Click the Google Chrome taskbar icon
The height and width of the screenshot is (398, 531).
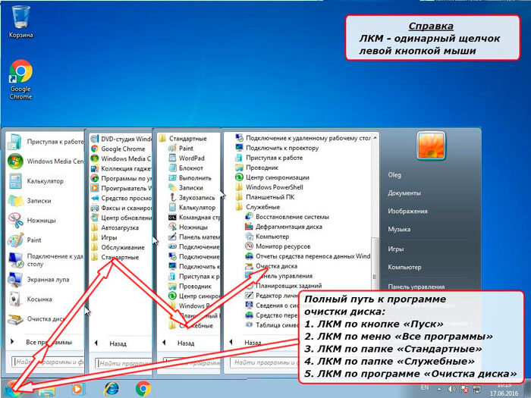tap(143, 388)
